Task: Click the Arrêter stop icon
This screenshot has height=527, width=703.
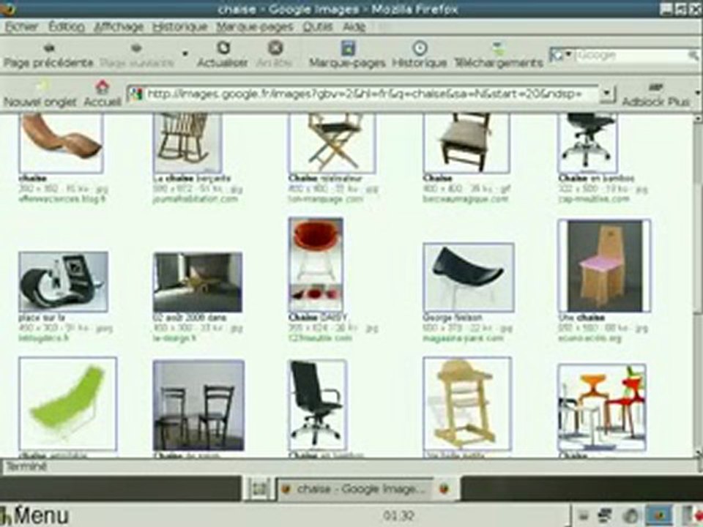Action: pos(275,48)
